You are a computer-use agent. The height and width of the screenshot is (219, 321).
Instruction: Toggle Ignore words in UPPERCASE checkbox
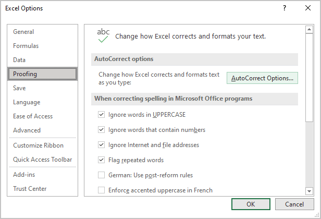pyautogui.click(x=101, y=115)
